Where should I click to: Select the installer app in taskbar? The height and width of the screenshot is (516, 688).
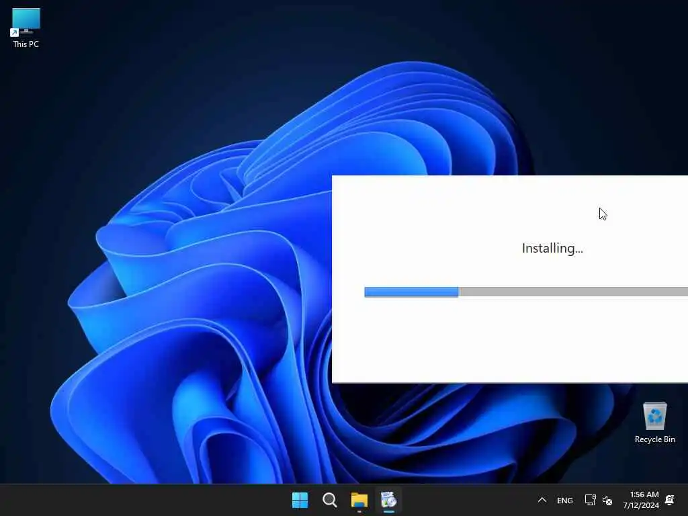pos(388,500)
